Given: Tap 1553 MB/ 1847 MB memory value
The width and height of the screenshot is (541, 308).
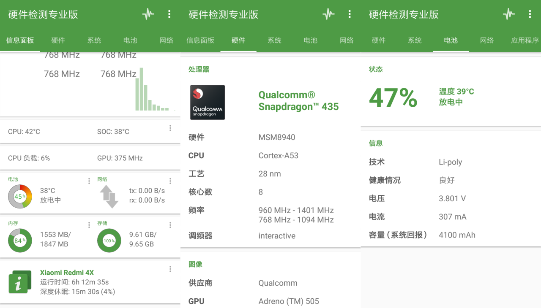Looking at the screenshot, I should tap(55, 239).
